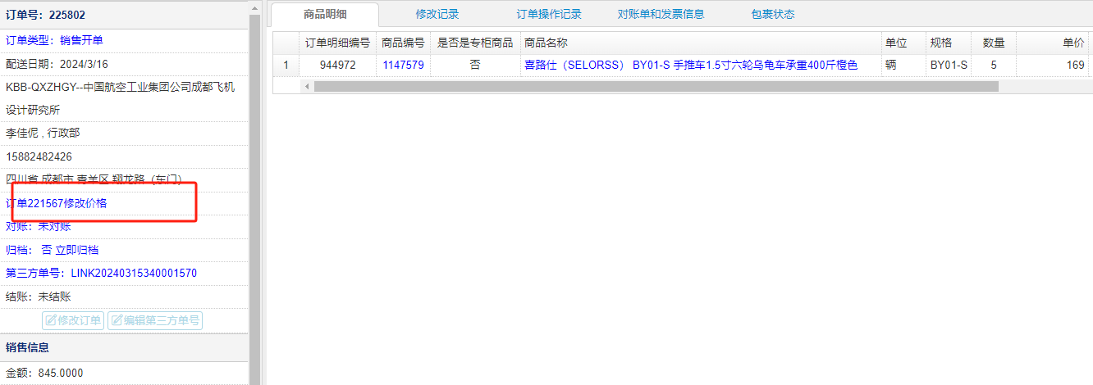Switch to the 修改记录 tab
1093x385 pixels.
point(437,14)
